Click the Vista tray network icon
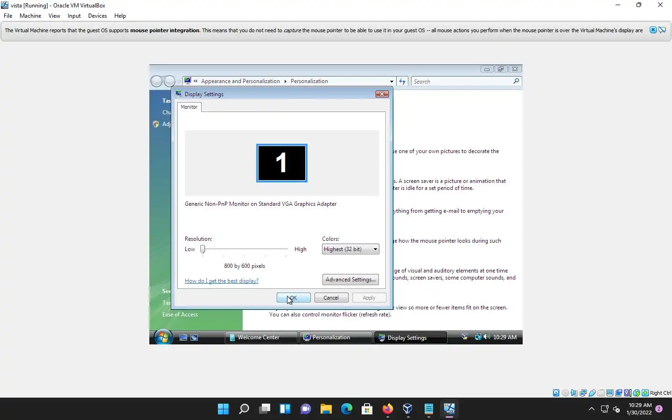The image size is (672, 420). [478, 337]
